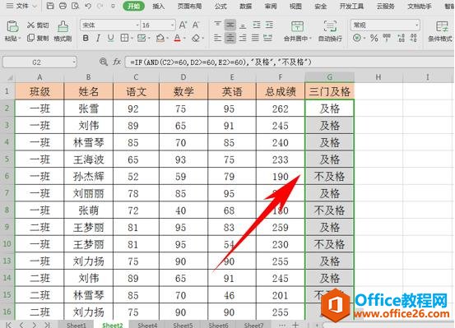Click the clear format eraser icon
This screenshot has width=455, height=328.
[196, 38]
